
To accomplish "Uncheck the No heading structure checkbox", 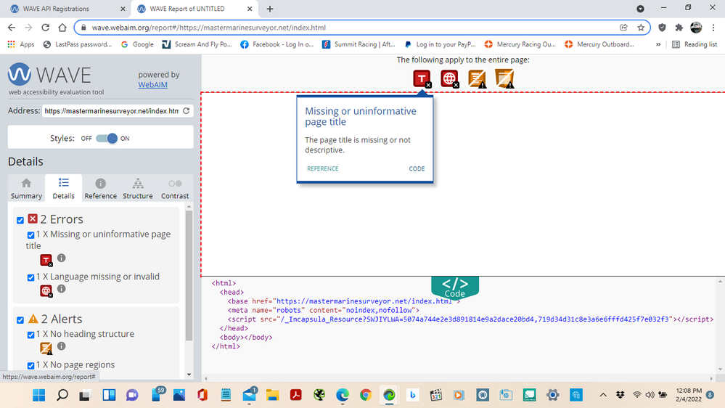I will [30, 335].
